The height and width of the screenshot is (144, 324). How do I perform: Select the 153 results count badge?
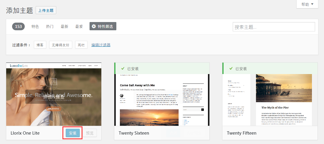click(x=18, y=26)
